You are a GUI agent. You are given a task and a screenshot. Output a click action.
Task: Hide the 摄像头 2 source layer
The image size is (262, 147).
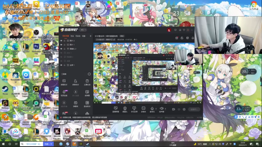(61, 49)
